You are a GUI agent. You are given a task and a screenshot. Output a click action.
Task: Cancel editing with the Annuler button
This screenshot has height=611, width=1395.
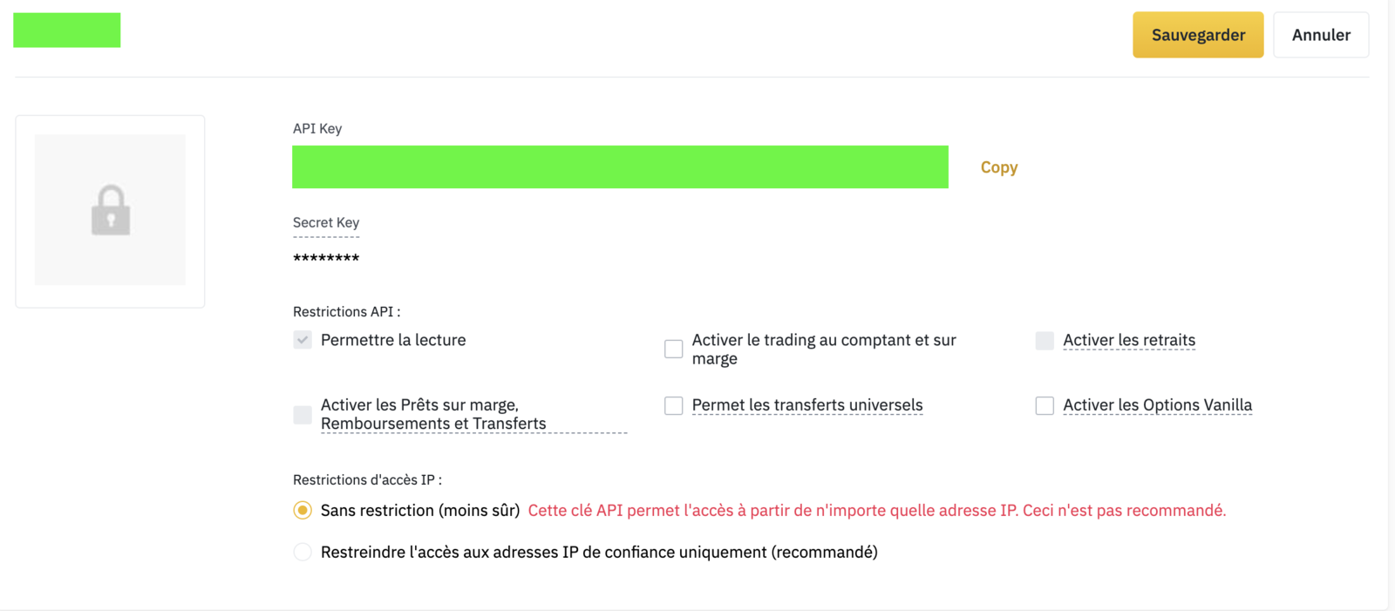coord(1321,35)
